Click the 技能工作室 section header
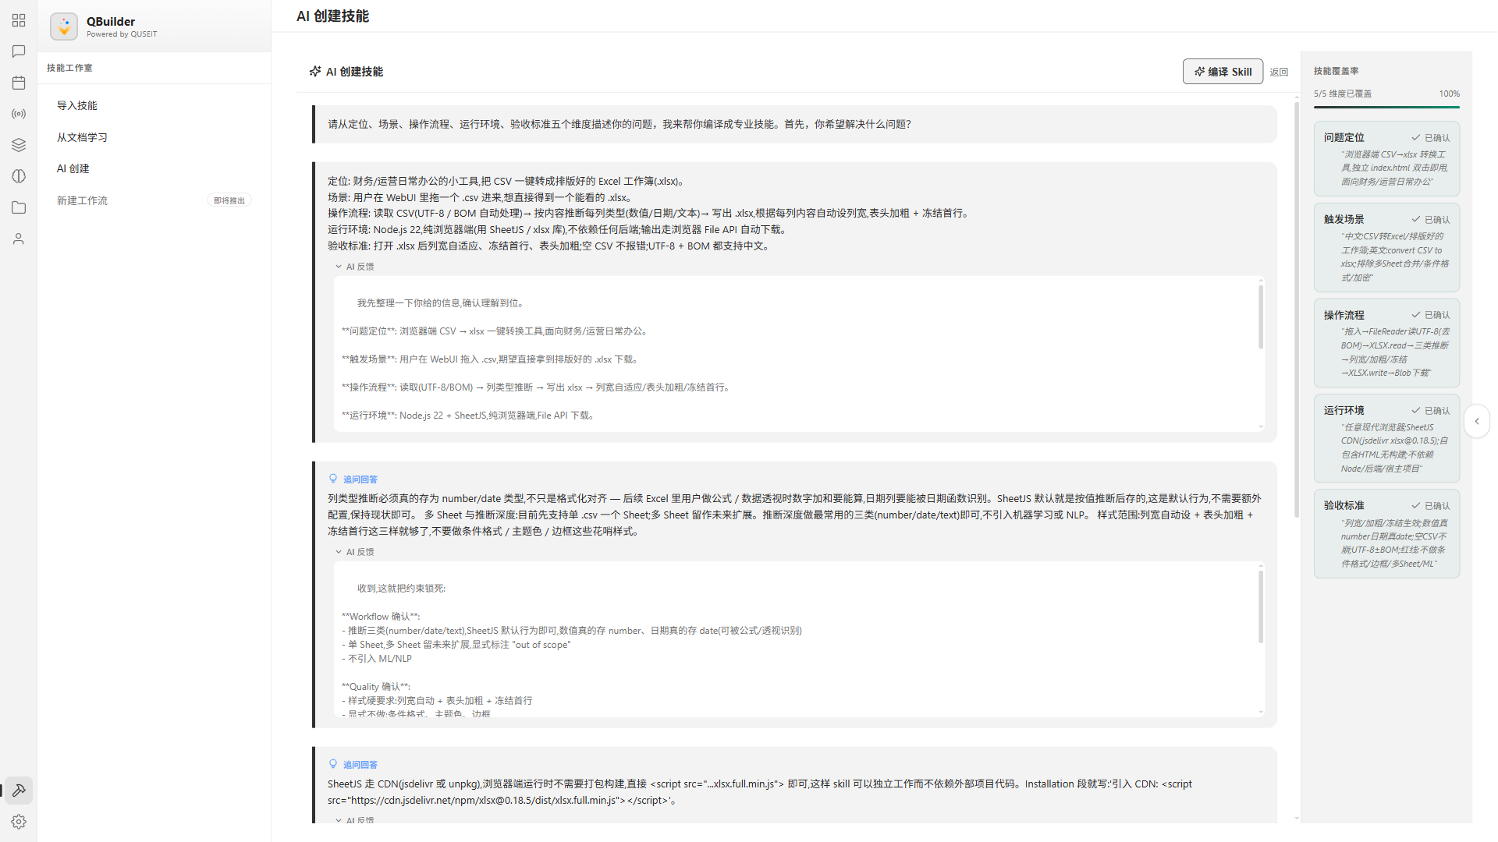 [69, 68]
